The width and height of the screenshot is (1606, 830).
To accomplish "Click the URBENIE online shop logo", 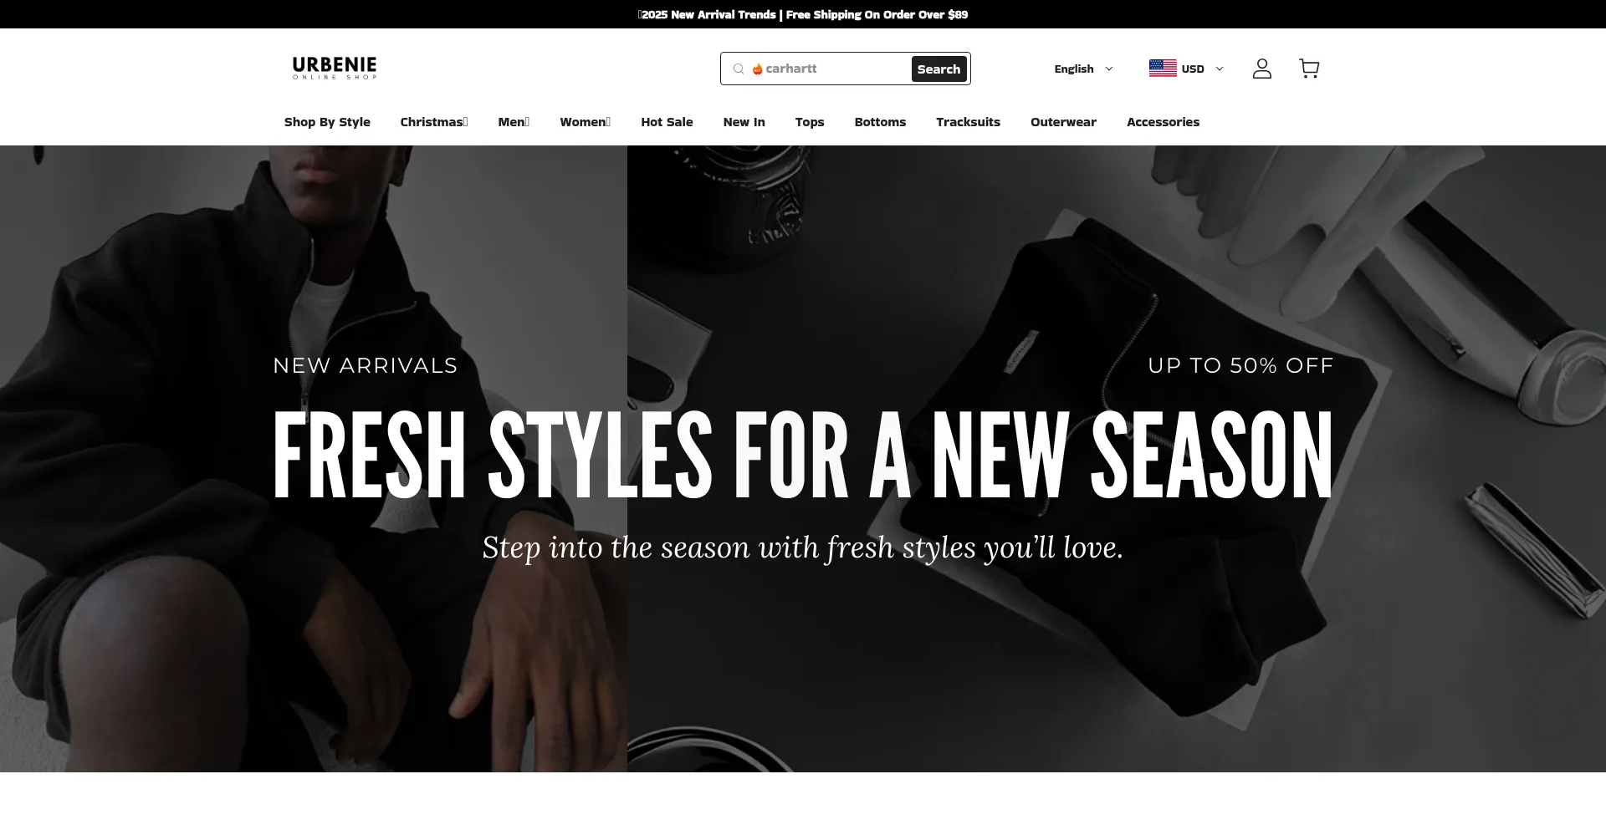I will tap(335, 69).
